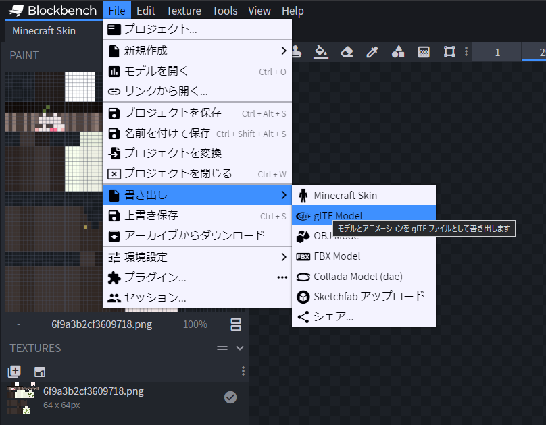
Task: Export as FBX Model
Action: (x=364, y=256)
